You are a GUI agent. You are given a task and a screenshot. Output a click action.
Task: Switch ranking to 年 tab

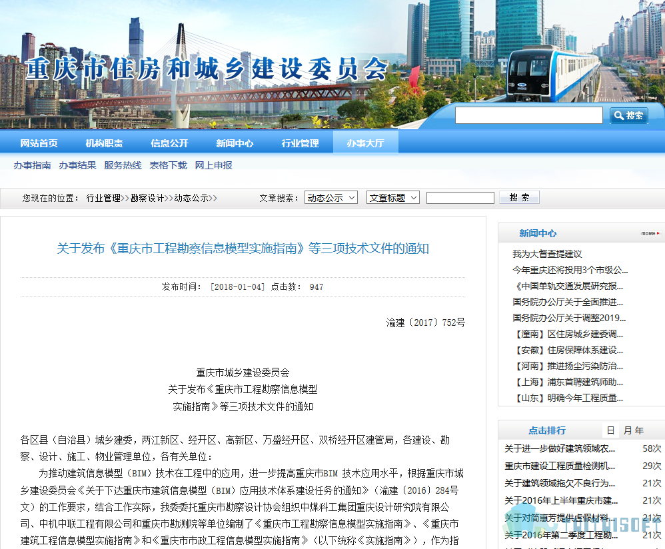click(639, 430)
